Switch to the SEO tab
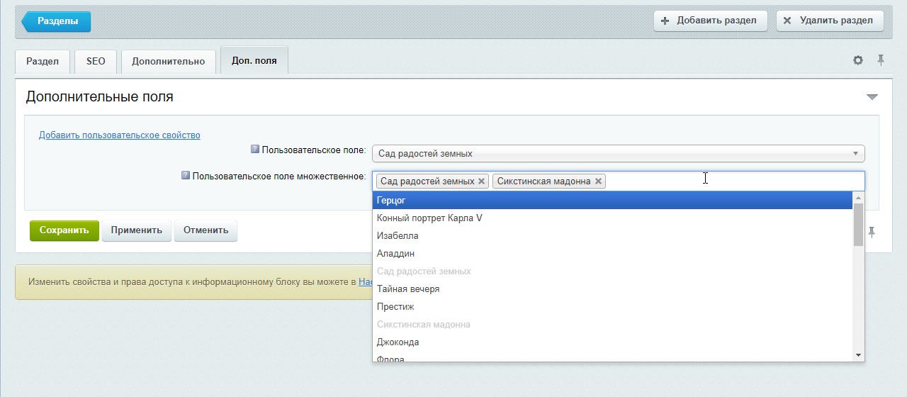This screenshot has width=907, height=397. [x=96, y=61]
